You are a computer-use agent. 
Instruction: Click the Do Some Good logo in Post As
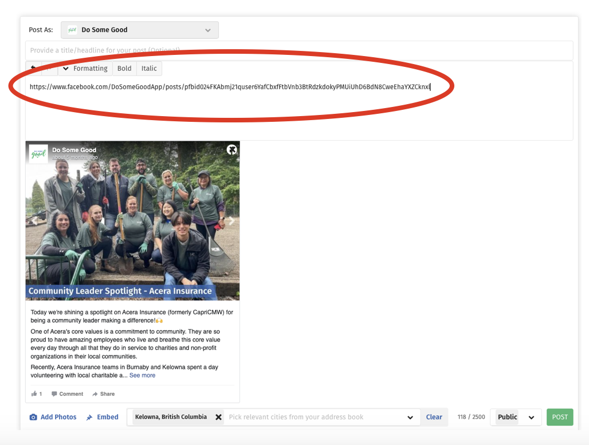click(72, 30)
